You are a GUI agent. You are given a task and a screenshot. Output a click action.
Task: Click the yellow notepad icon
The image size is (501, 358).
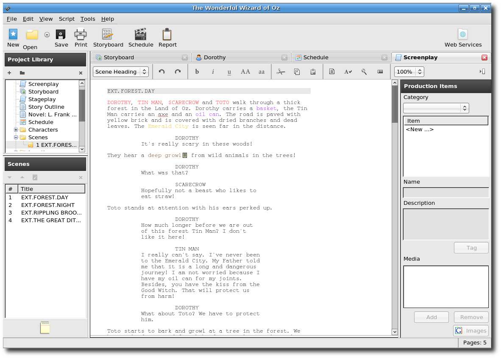45,327
